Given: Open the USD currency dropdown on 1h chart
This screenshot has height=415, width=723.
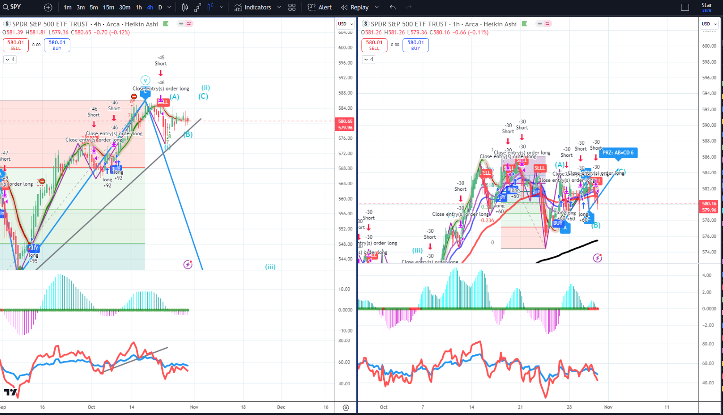Looking at the screenshot, I should (x=709, y=24).
